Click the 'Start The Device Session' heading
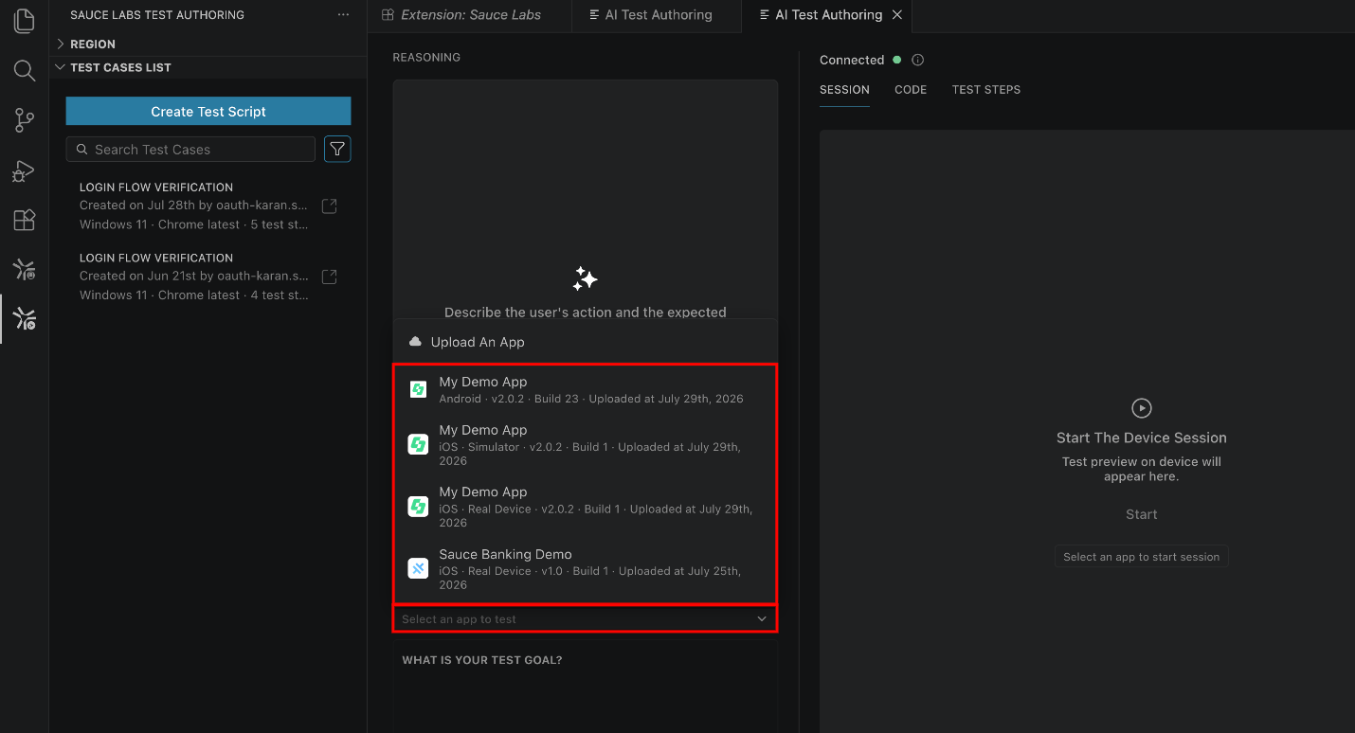The image size is (1355, 733). pos(1142,438)
